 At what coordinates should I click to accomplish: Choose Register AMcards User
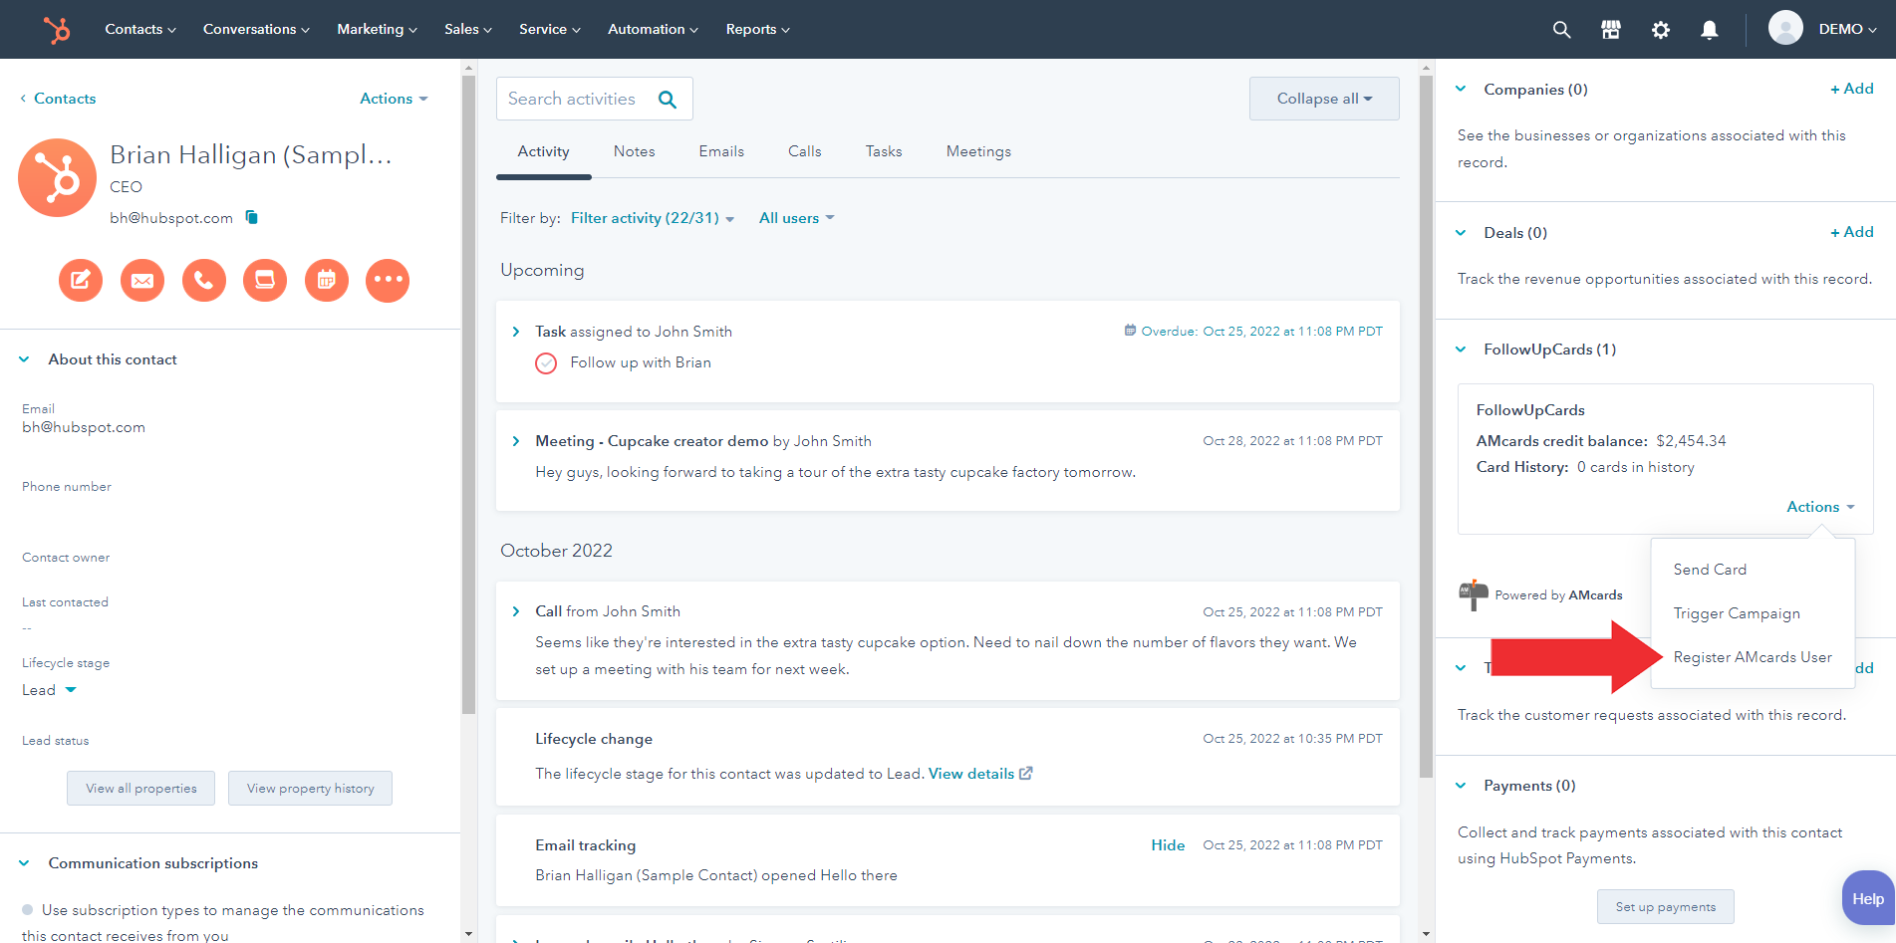point(1753,657)
